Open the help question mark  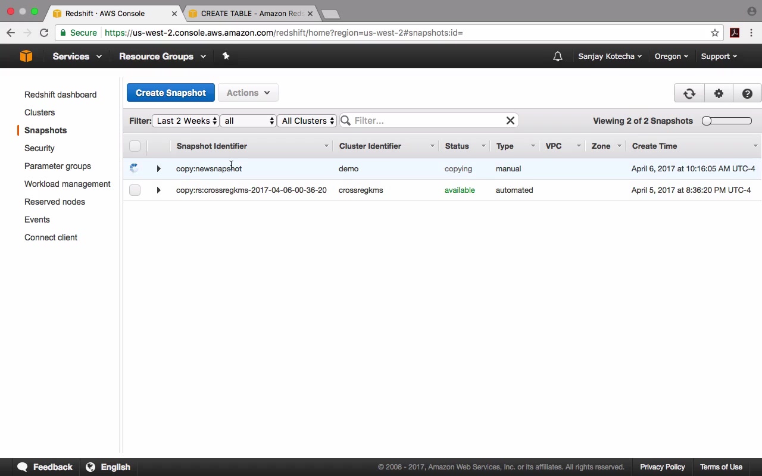(x=748, y=93)
